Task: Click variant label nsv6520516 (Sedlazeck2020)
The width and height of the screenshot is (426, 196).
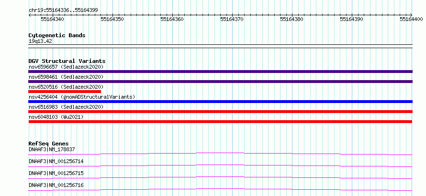Action: point(66,87)
